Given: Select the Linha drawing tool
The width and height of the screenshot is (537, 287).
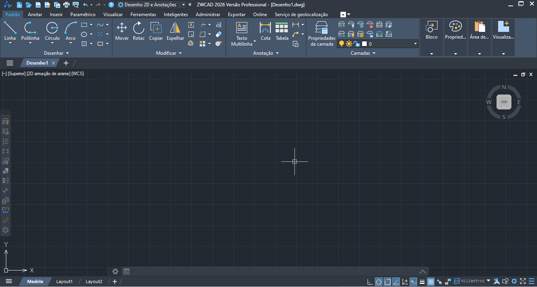Looking at the screenshot, I should tap(10, 28).
